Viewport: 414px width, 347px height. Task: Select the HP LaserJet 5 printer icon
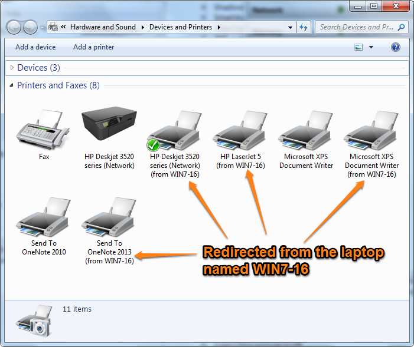[240, 130]
